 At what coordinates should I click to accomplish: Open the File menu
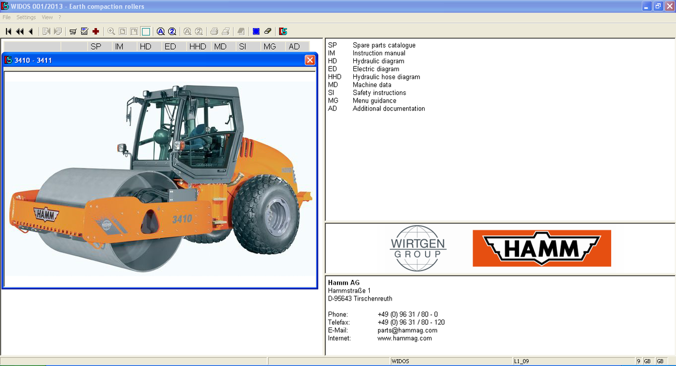[x=6, y=17]
